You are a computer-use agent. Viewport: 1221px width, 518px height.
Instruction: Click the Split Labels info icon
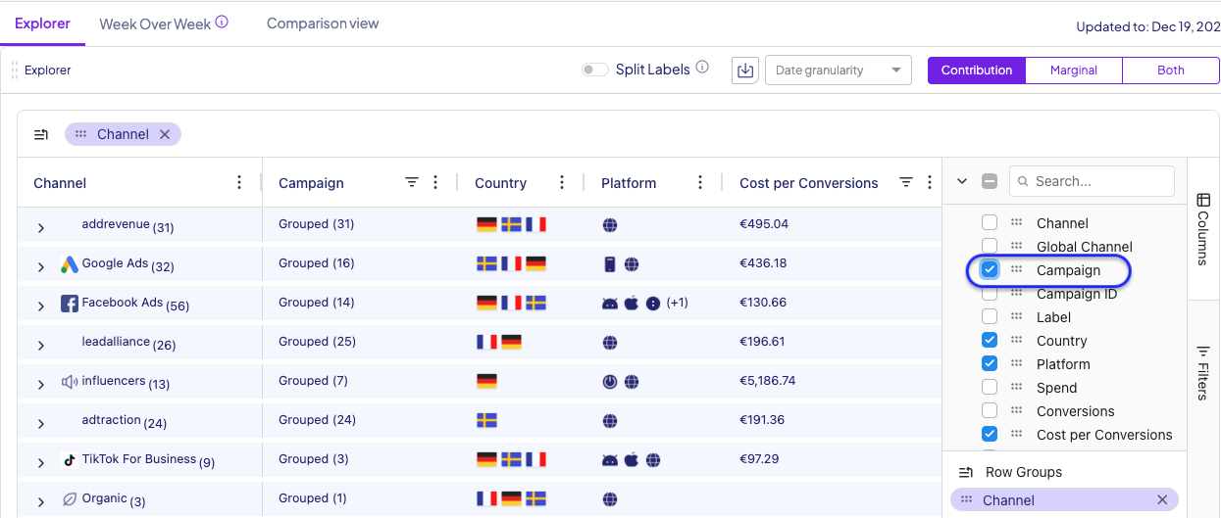(702, 69)
